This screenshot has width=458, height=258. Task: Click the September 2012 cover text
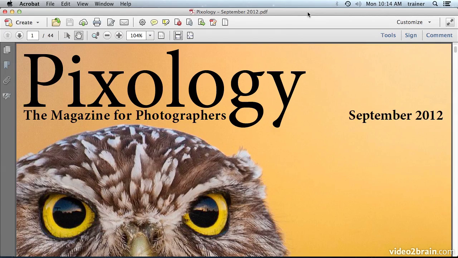click(396, 115)
